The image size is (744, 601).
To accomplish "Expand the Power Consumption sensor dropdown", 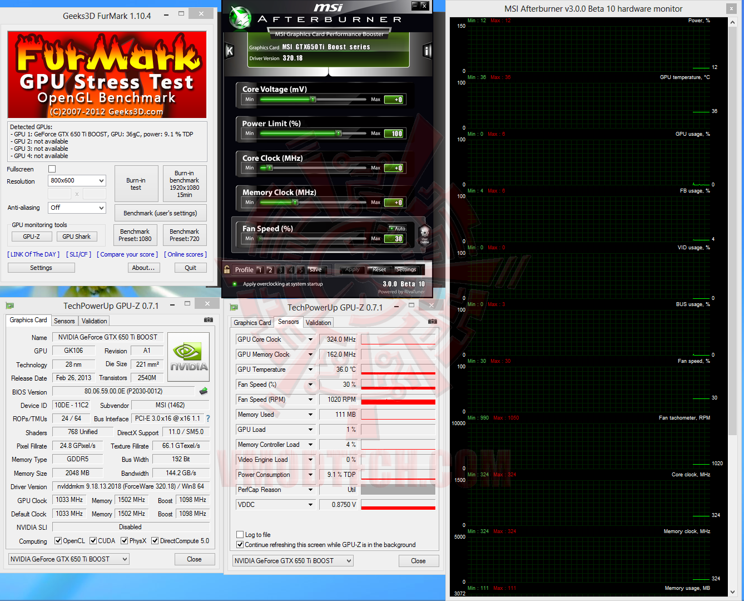I will pos(311,475).
